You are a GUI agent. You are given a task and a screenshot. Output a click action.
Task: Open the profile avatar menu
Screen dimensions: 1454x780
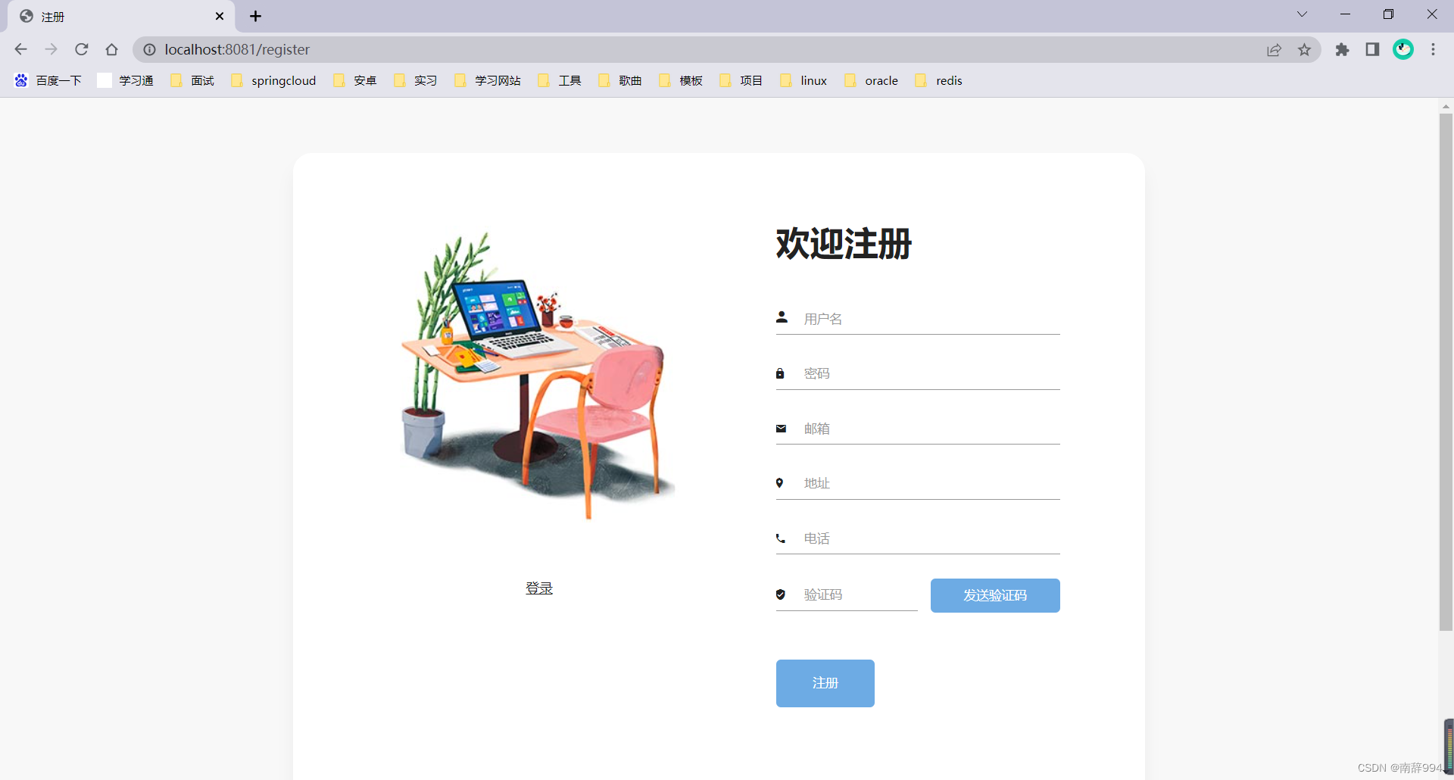pos(1403,49)
